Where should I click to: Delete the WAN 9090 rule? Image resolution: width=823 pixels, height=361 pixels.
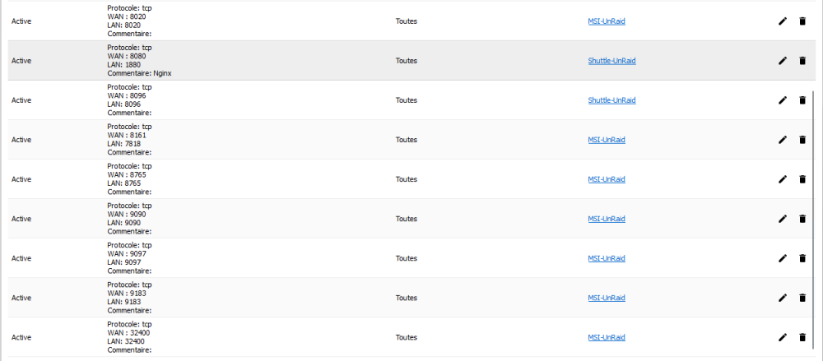click(x=802, y=219)
